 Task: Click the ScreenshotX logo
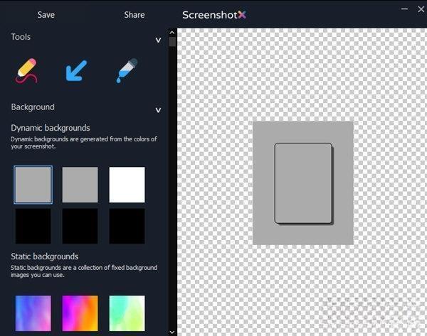[213, 15]
